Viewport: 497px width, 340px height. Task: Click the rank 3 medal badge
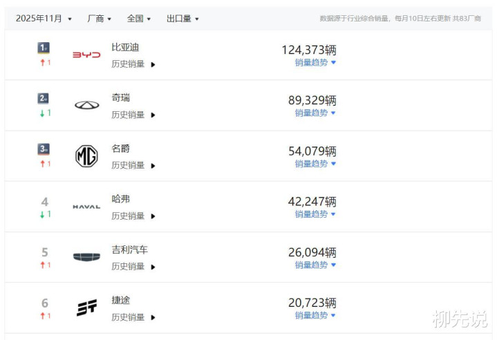44,149
